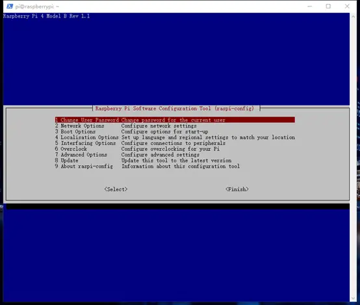
Task: Click scrollbar down arrow
Action: pyautogui.click(x=354, y=298)
